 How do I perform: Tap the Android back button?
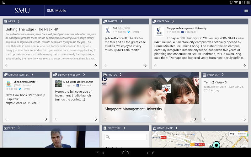(100, 153)
